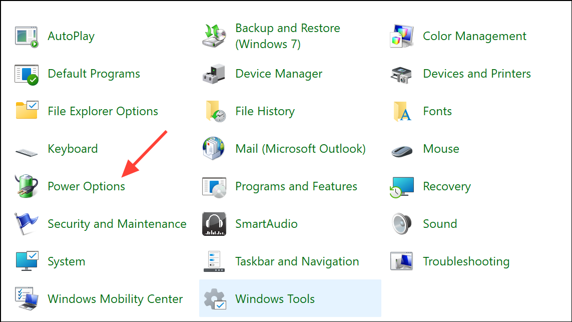Click the Mouse icon
This screenshot has height=322, width=572.
[x=402, y=149]
